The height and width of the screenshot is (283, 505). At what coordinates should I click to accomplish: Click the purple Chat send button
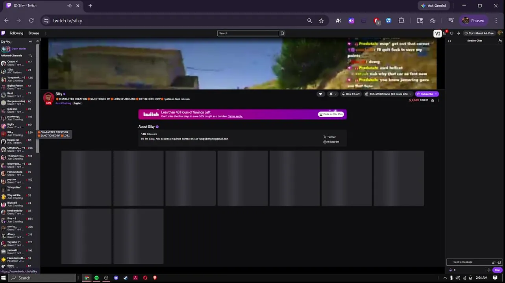coord(498,270)
